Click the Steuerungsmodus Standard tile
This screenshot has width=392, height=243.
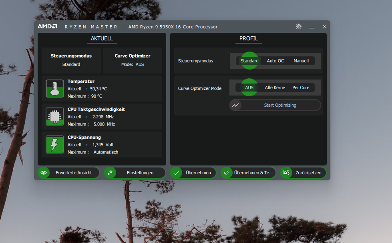(x=71, y=60)
